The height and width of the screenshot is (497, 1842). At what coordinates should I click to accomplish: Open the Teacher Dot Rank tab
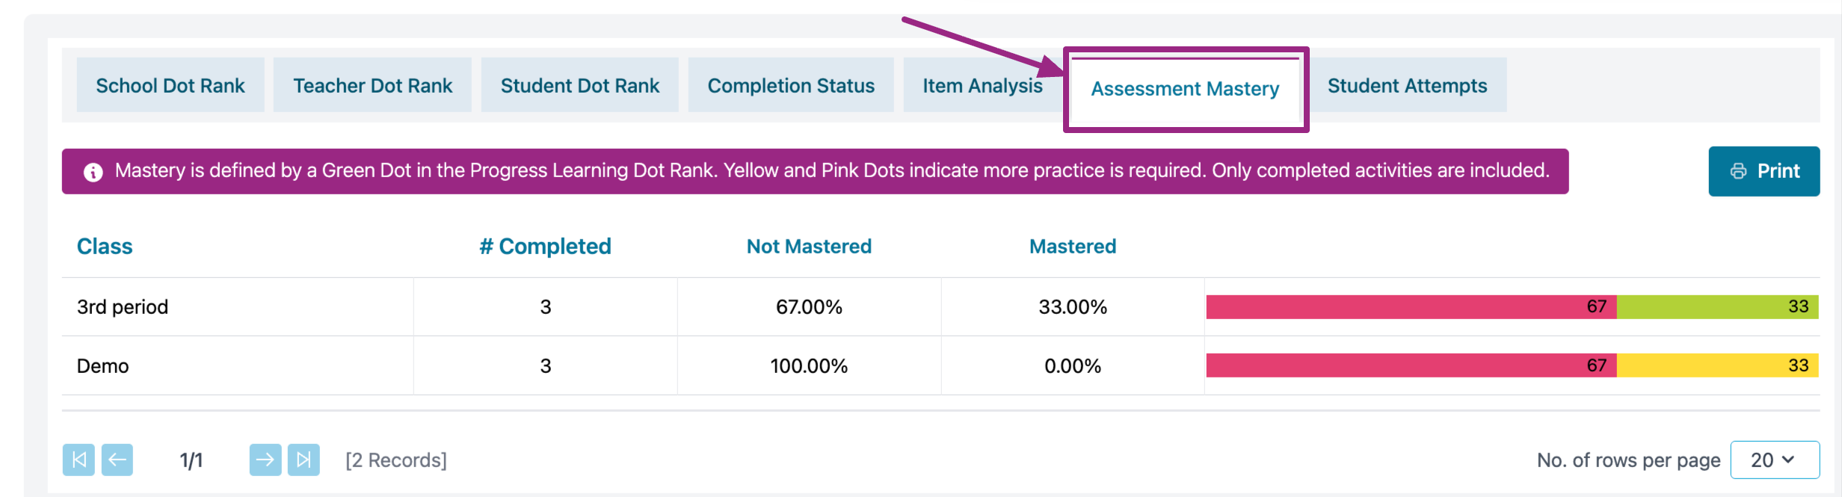[x=372, y=85]
